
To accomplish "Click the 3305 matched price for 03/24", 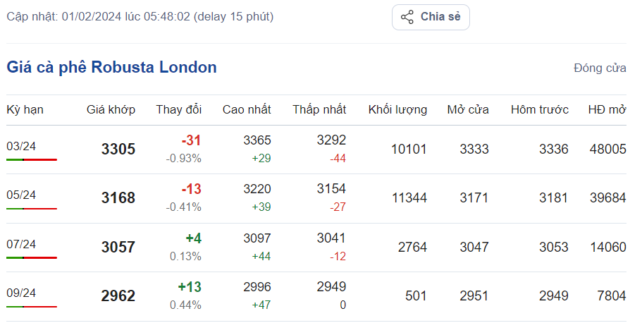I will pyautogui.click(x=118, y=150).
